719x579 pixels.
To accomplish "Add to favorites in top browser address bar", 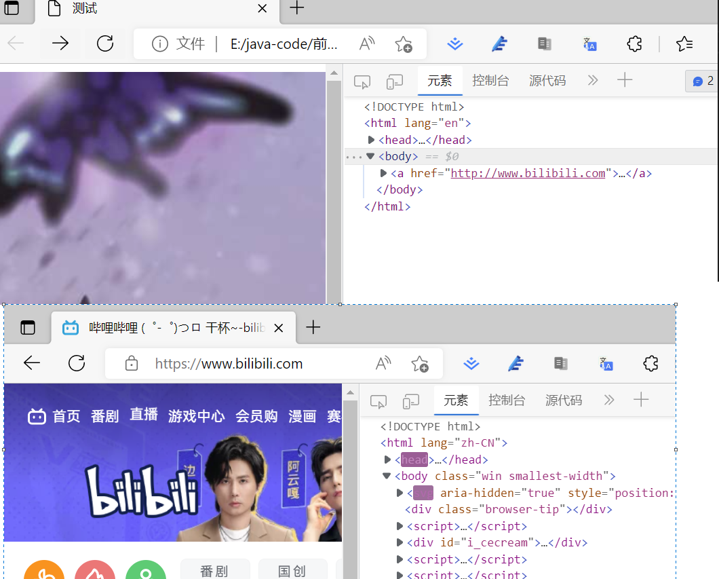I will coord(404,44).
